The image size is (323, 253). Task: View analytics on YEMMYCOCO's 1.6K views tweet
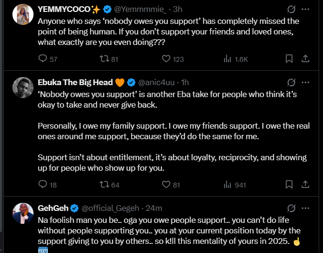pyautogui.click(x=228, y=59)
